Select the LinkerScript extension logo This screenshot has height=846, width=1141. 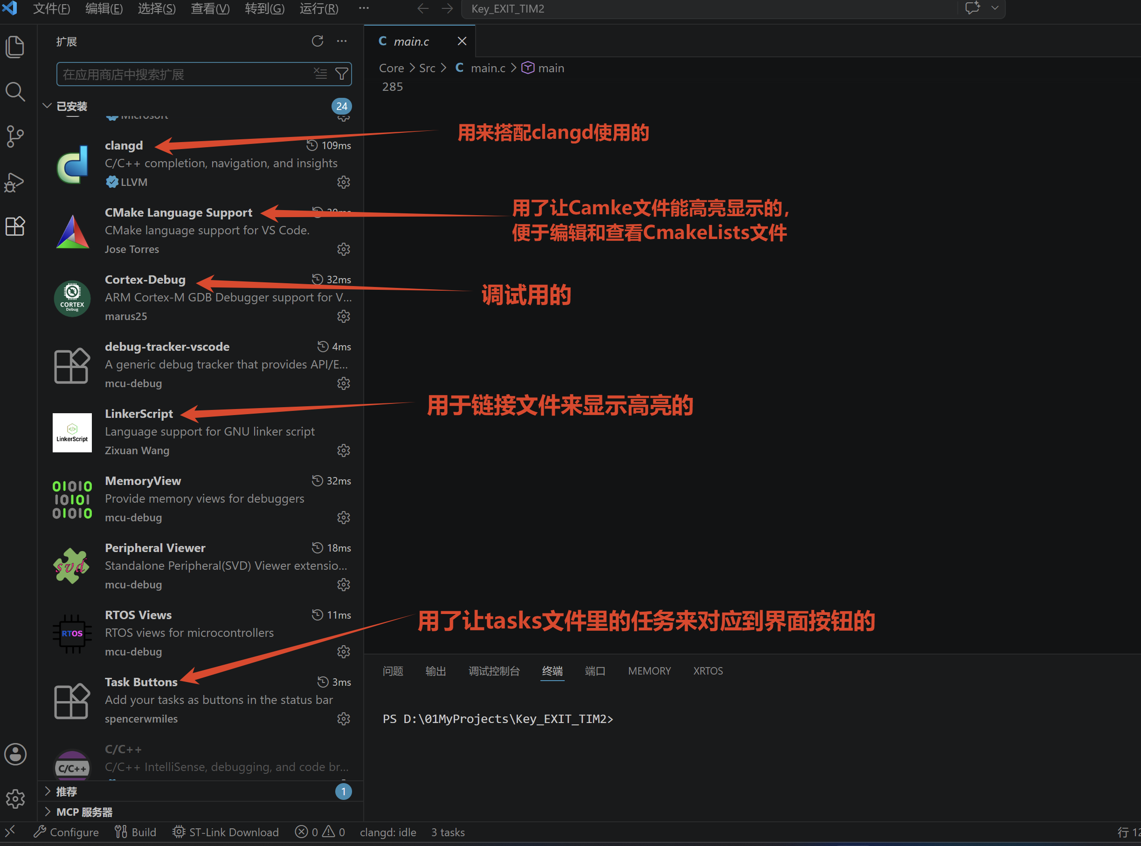coord(72,432)
